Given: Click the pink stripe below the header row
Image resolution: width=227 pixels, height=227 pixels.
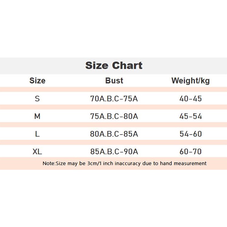Looking at the screenshot, I should pos(113,90).
